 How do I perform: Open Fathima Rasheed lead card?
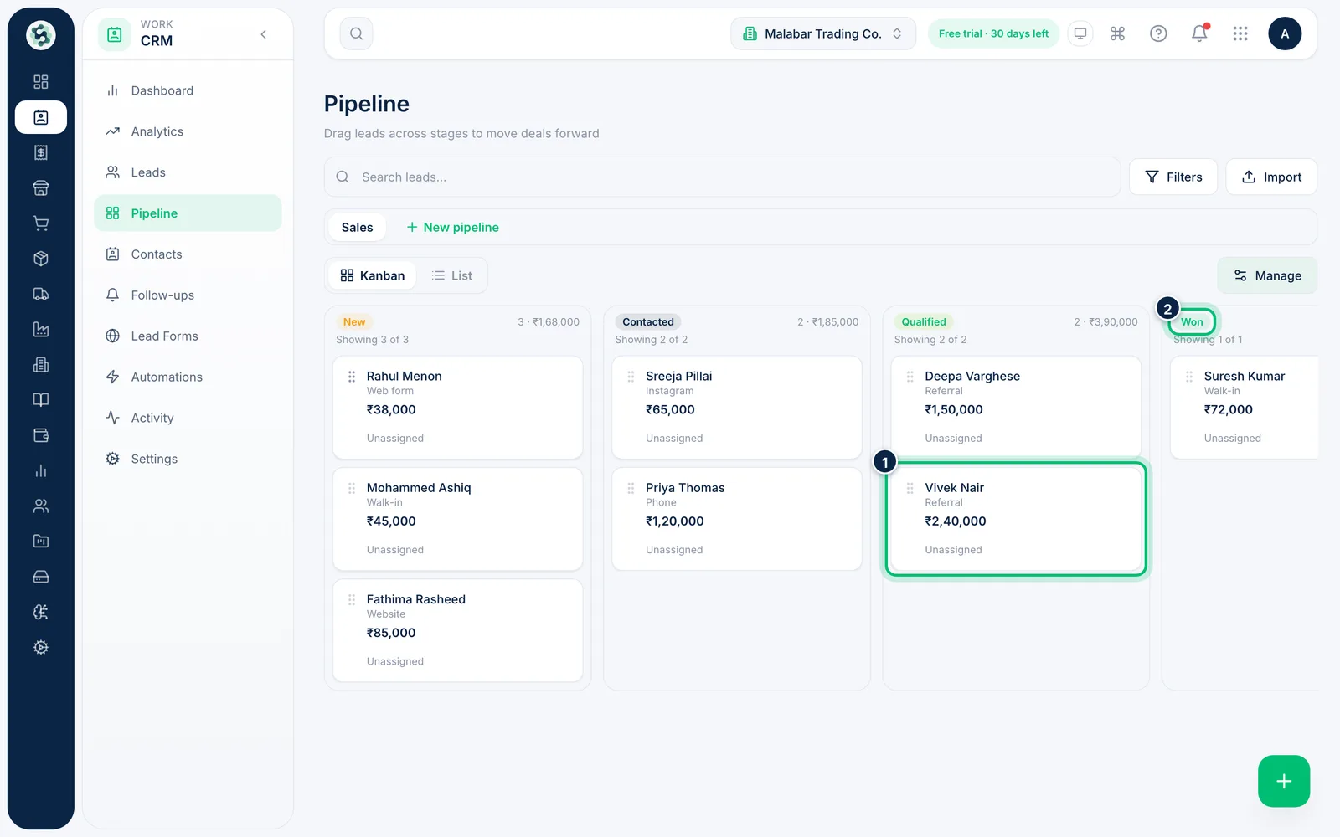coord(457,630)
